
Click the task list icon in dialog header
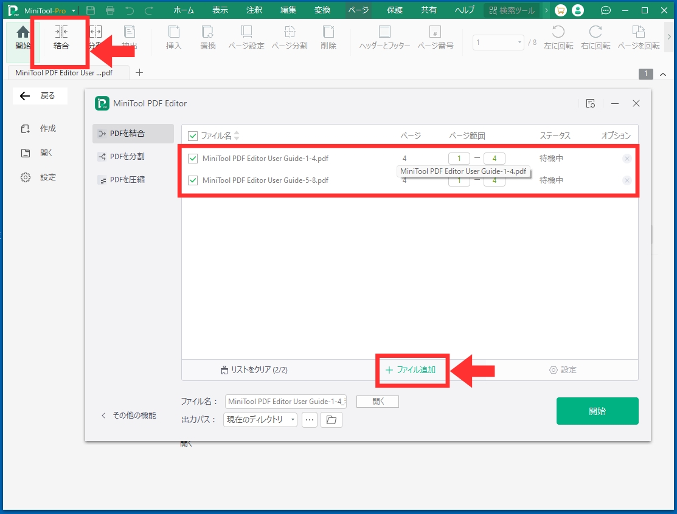pyautogui.click(x=590, y=103)
